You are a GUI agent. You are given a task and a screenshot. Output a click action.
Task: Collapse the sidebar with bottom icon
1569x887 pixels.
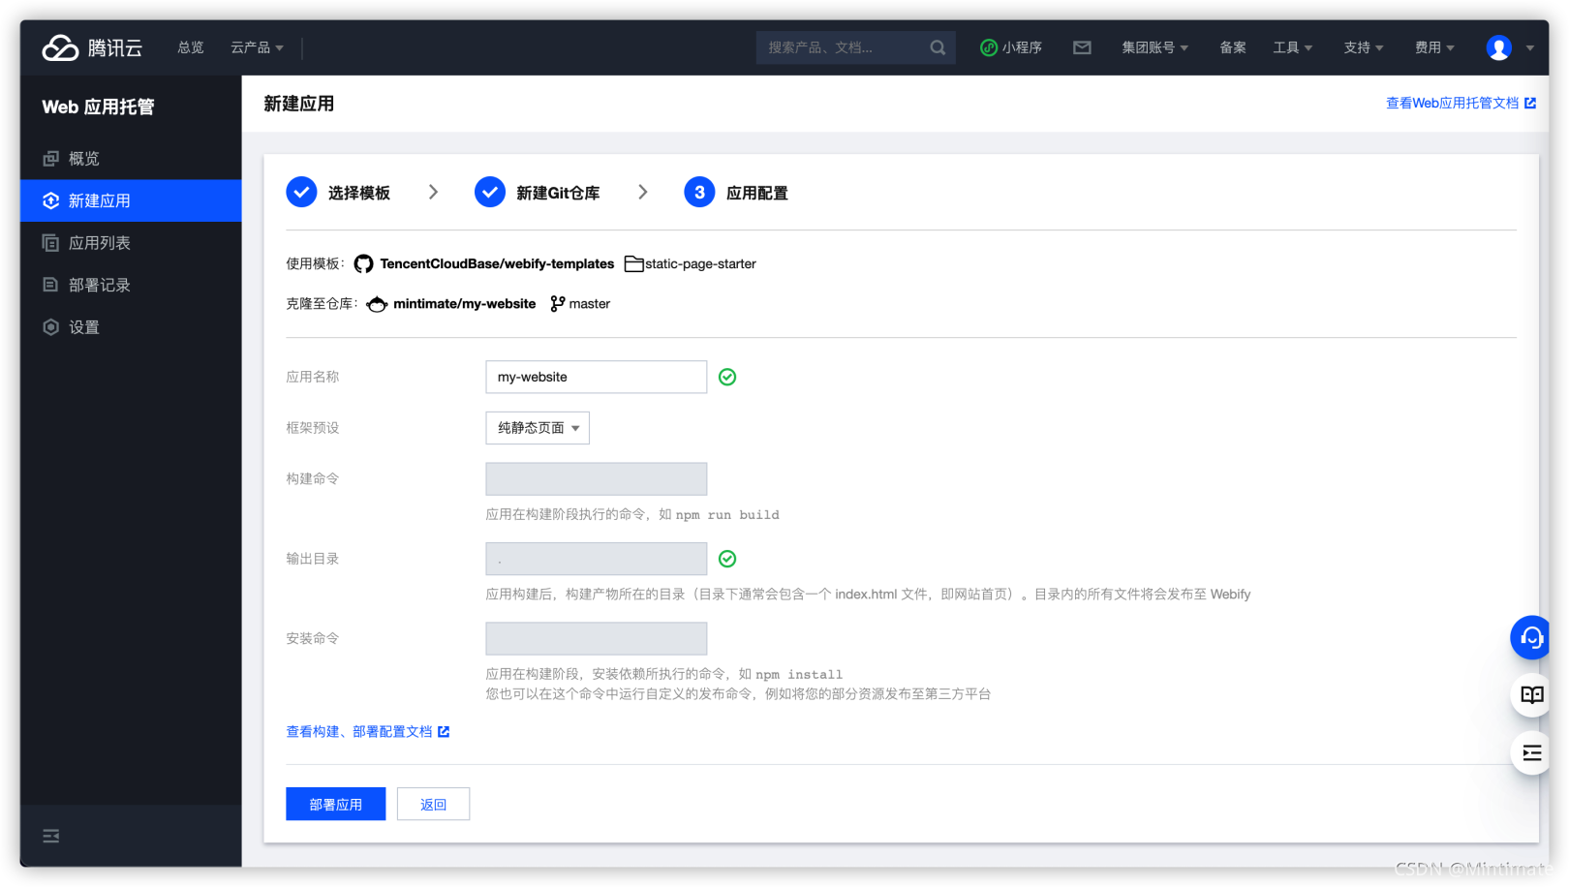[51, 836]
